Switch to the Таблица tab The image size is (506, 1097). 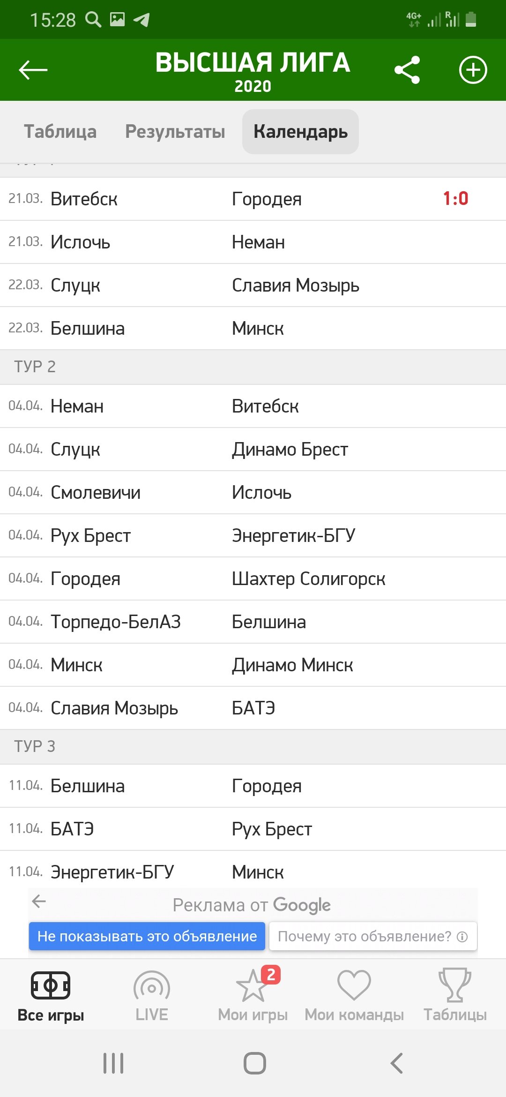pos(60,132)
